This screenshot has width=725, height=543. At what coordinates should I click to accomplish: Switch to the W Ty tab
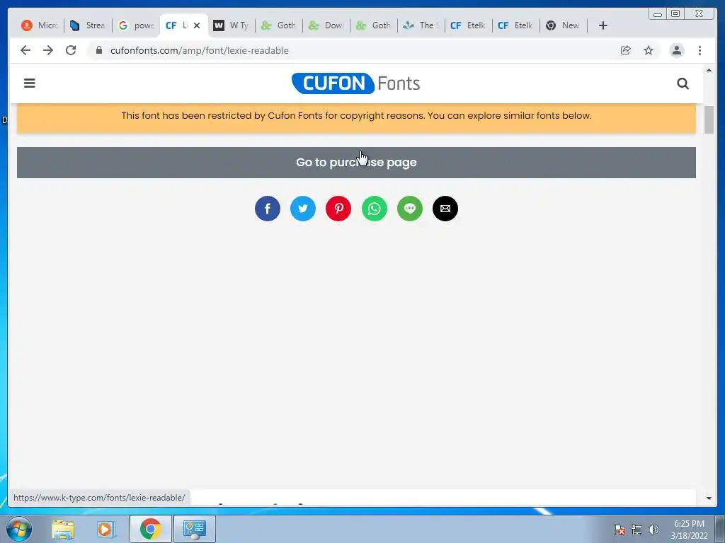point(232,25)
